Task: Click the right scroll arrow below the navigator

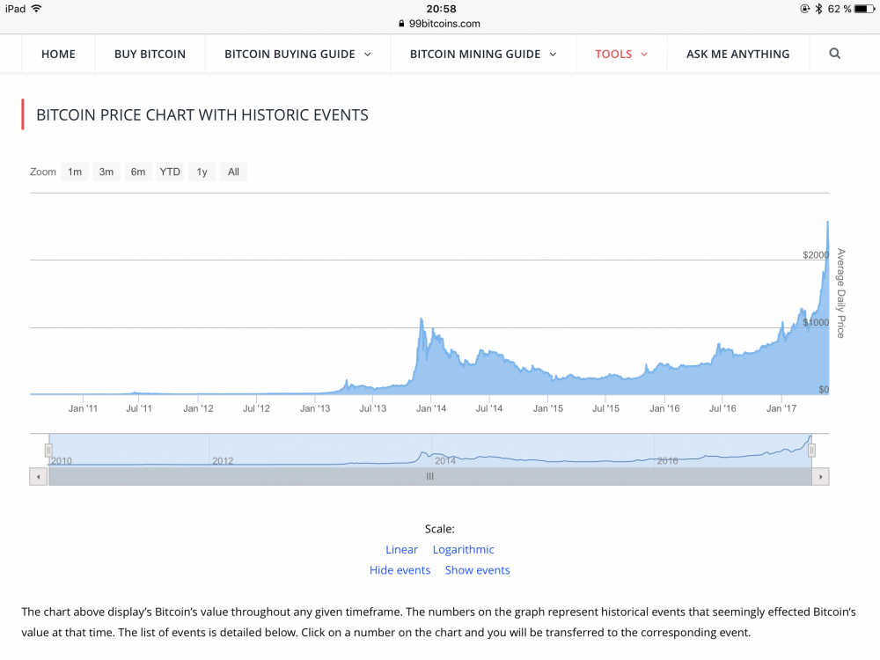Action: click(820, 476)
